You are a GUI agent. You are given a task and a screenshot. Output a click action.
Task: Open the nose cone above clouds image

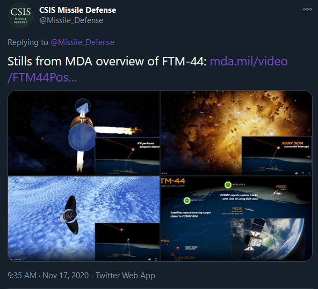pyautogui.click(x=84, y=219)
